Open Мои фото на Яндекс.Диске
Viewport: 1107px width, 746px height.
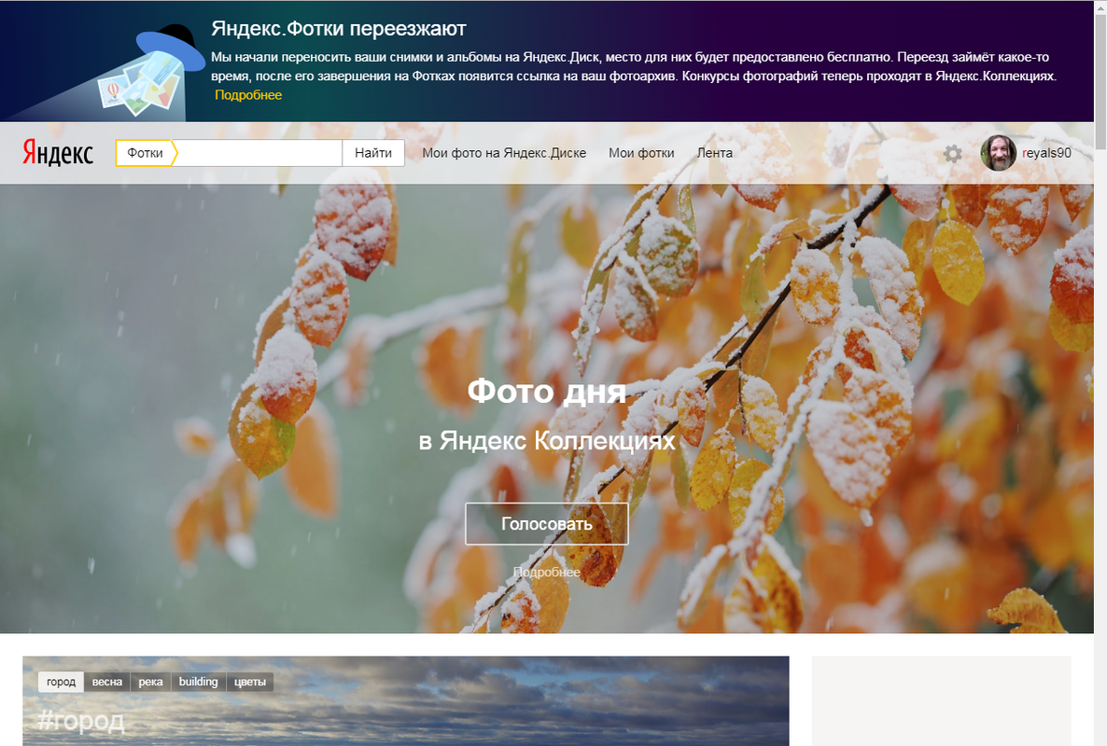coord(504,153)
